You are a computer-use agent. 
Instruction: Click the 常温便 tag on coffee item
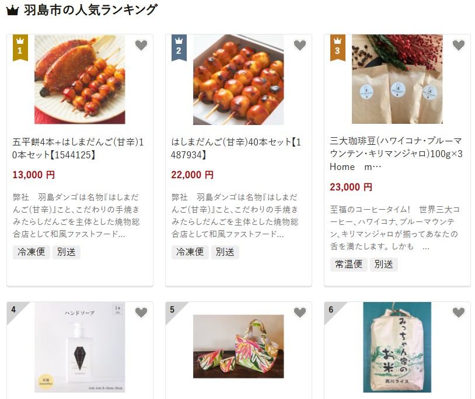tap(349, 265)
